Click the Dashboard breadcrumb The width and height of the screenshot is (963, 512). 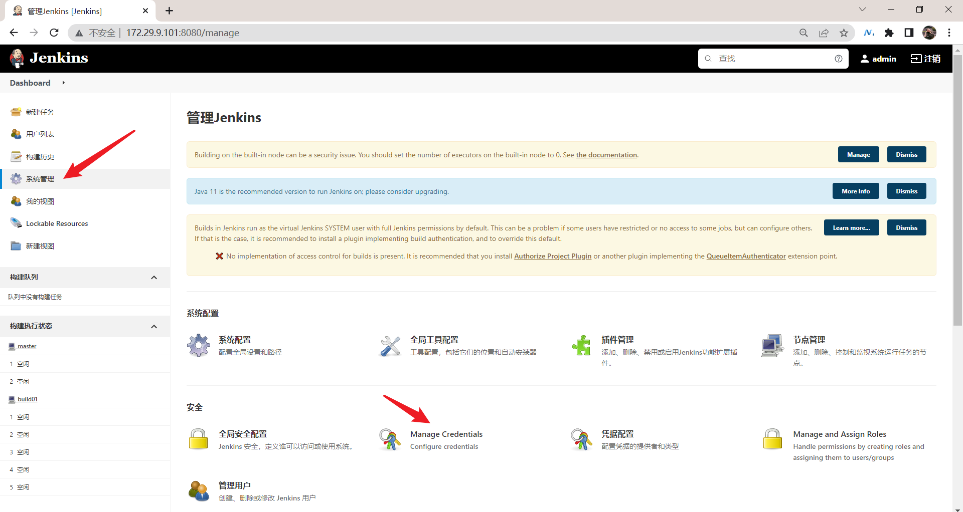pyautogui.click(x=30, y=83)
